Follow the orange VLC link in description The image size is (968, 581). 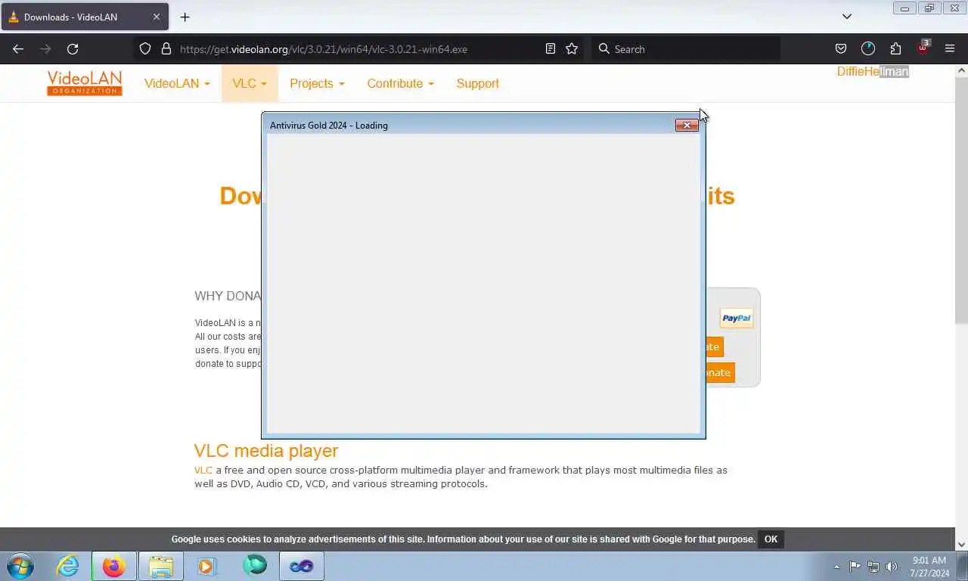(x=203, y=470)
